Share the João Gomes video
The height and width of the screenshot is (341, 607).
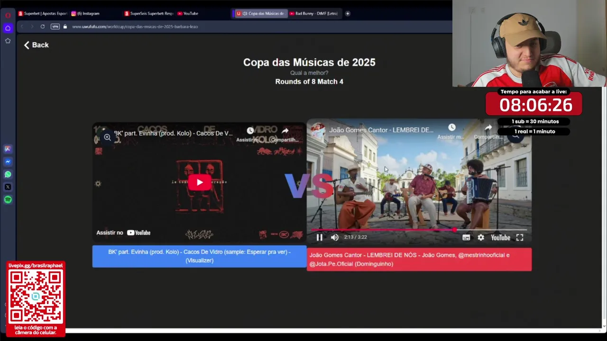(488, 131)
